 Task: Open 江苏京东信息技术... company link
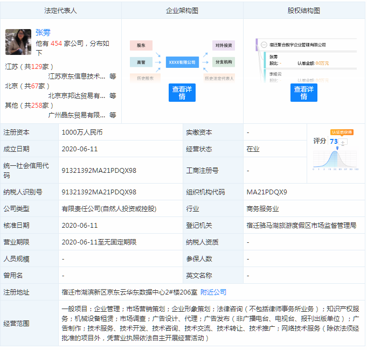pyautogui.click(x=77, y=76)
